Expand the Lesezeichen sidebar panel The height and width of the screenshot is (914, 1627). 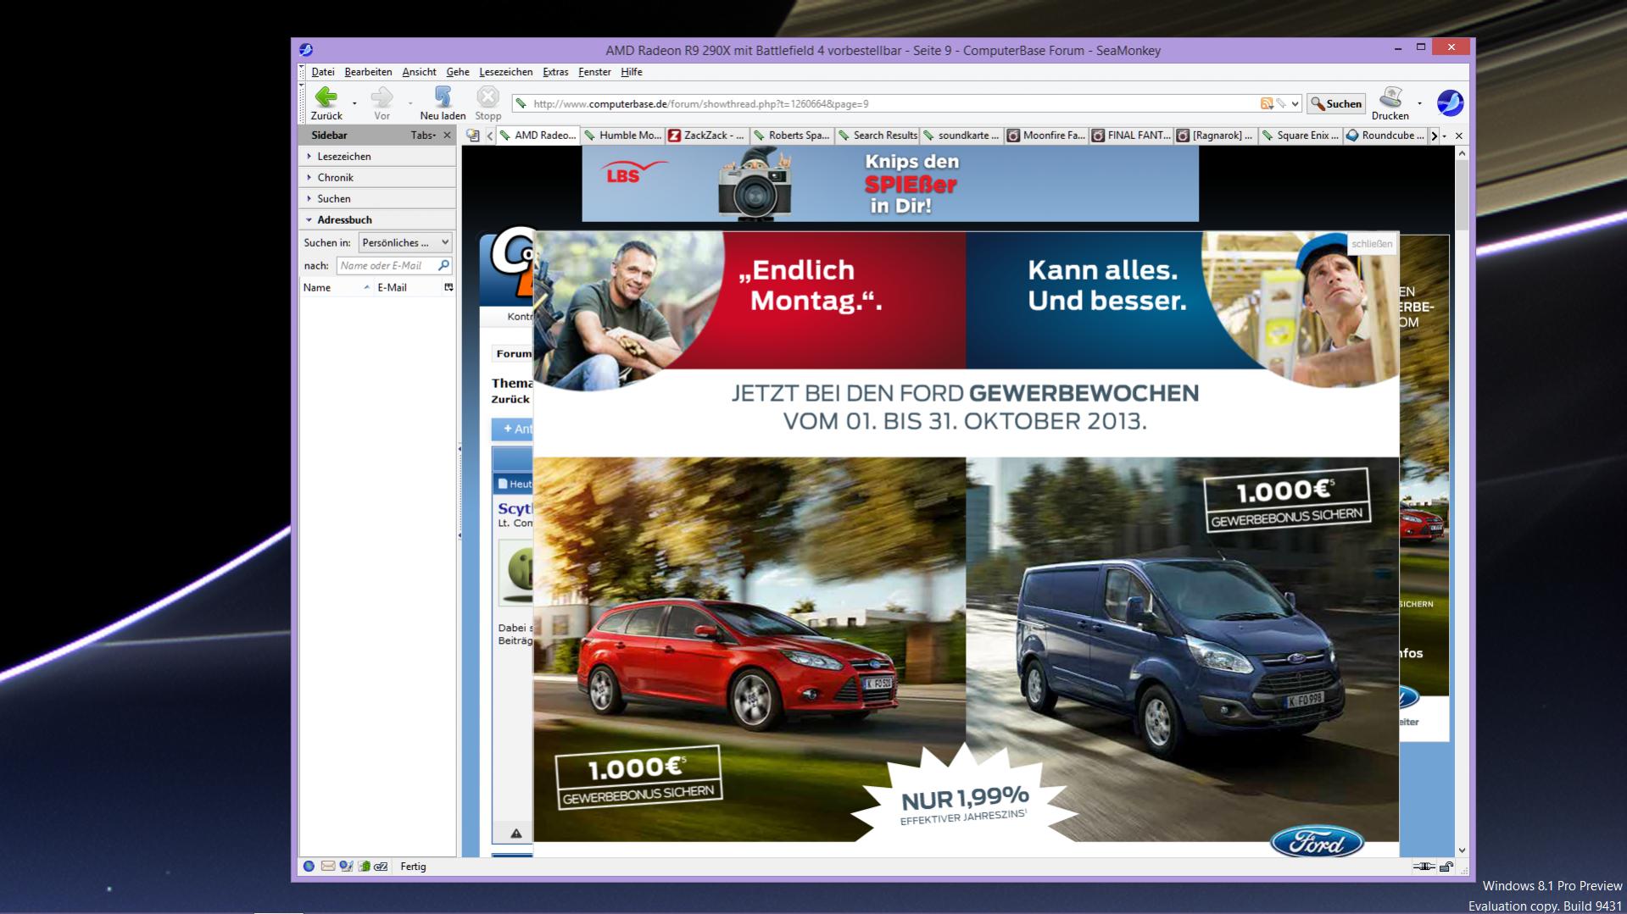tap(377, 157)
